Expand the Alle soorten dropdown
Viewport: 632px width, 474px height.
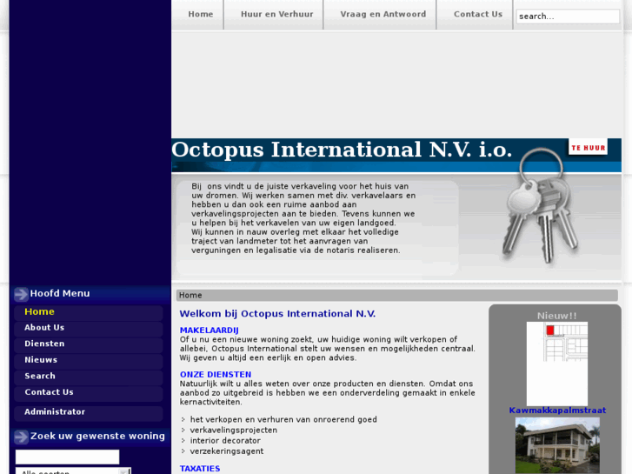[x=73, y=471]
